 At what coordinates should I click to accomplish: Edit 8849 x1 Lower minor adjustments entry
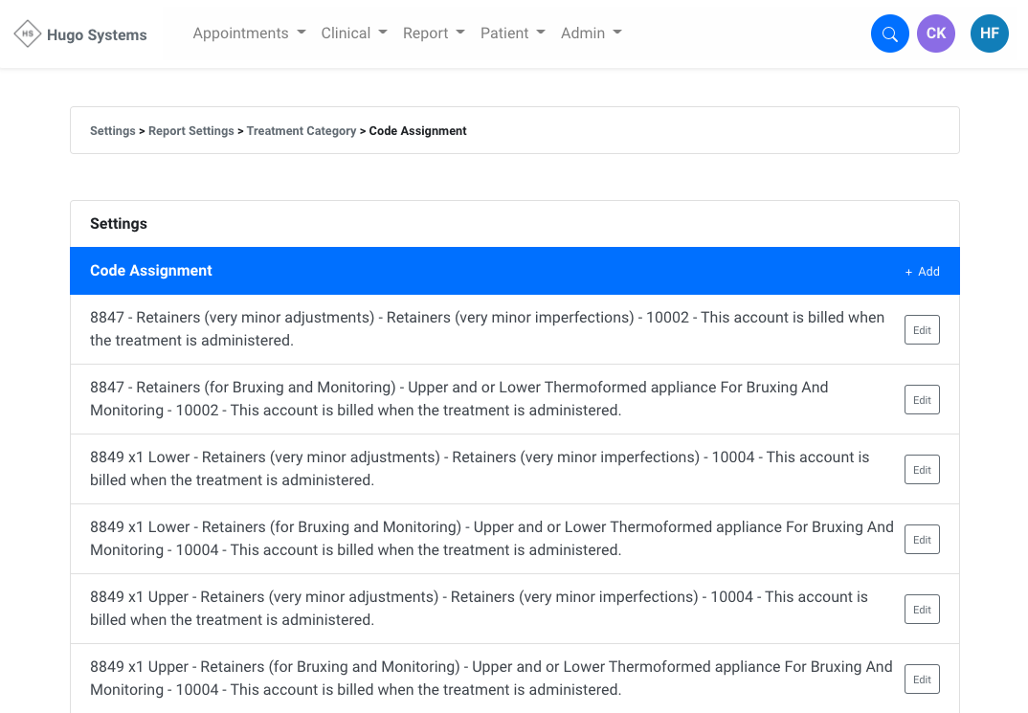(922, 470)
